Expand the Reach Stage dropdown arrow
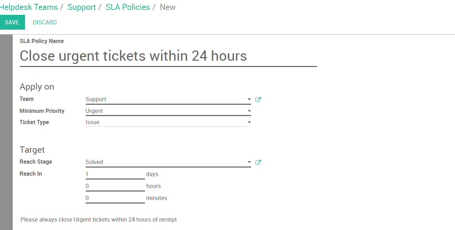The image size is (455, 230). 249,162
